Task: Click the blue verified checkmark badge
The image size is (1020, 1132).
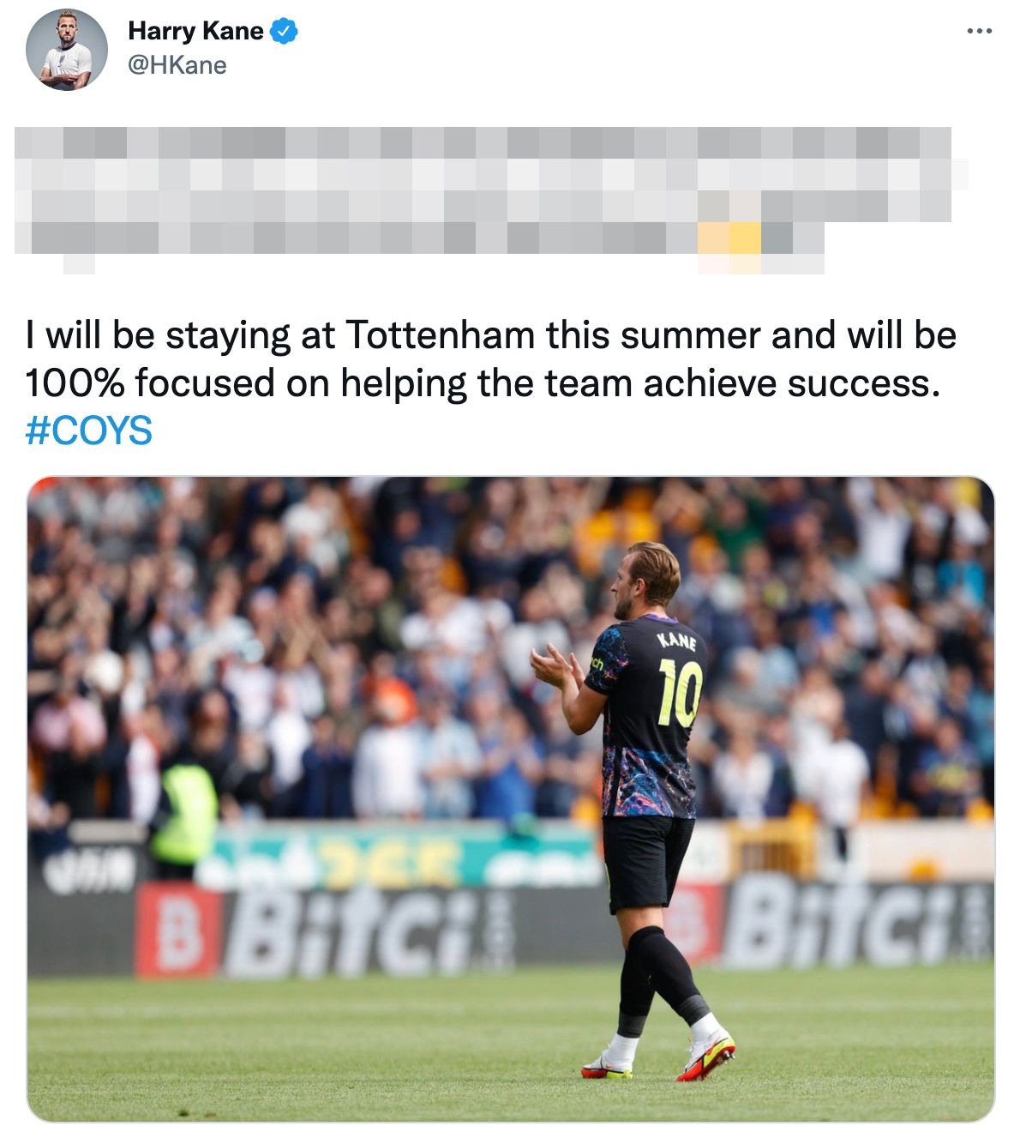Action: [285, 32]
